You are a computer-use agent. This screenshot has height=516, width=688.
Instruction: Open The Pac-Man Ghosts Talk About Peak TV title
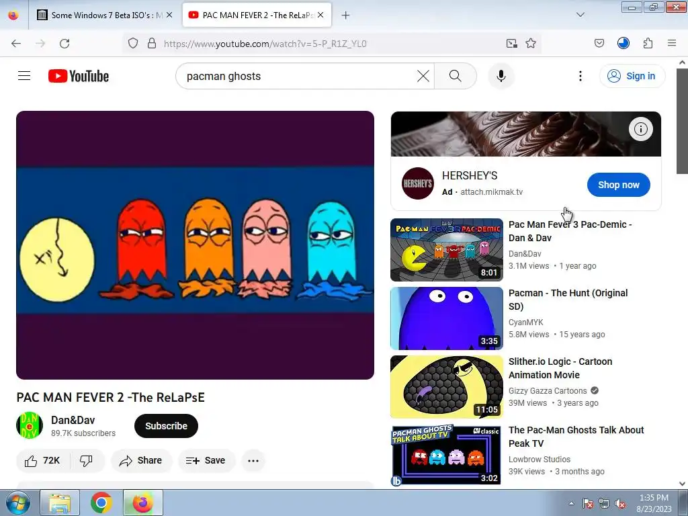click(576, 436)
